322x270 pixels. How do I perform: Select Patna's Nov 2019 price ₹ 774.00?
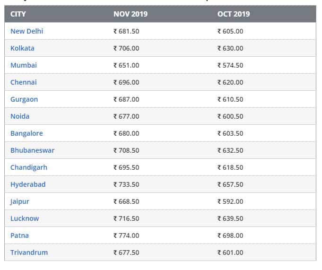(126, 235)
